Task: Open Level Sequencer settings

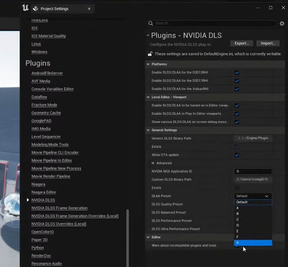Action: pos(46,136)
